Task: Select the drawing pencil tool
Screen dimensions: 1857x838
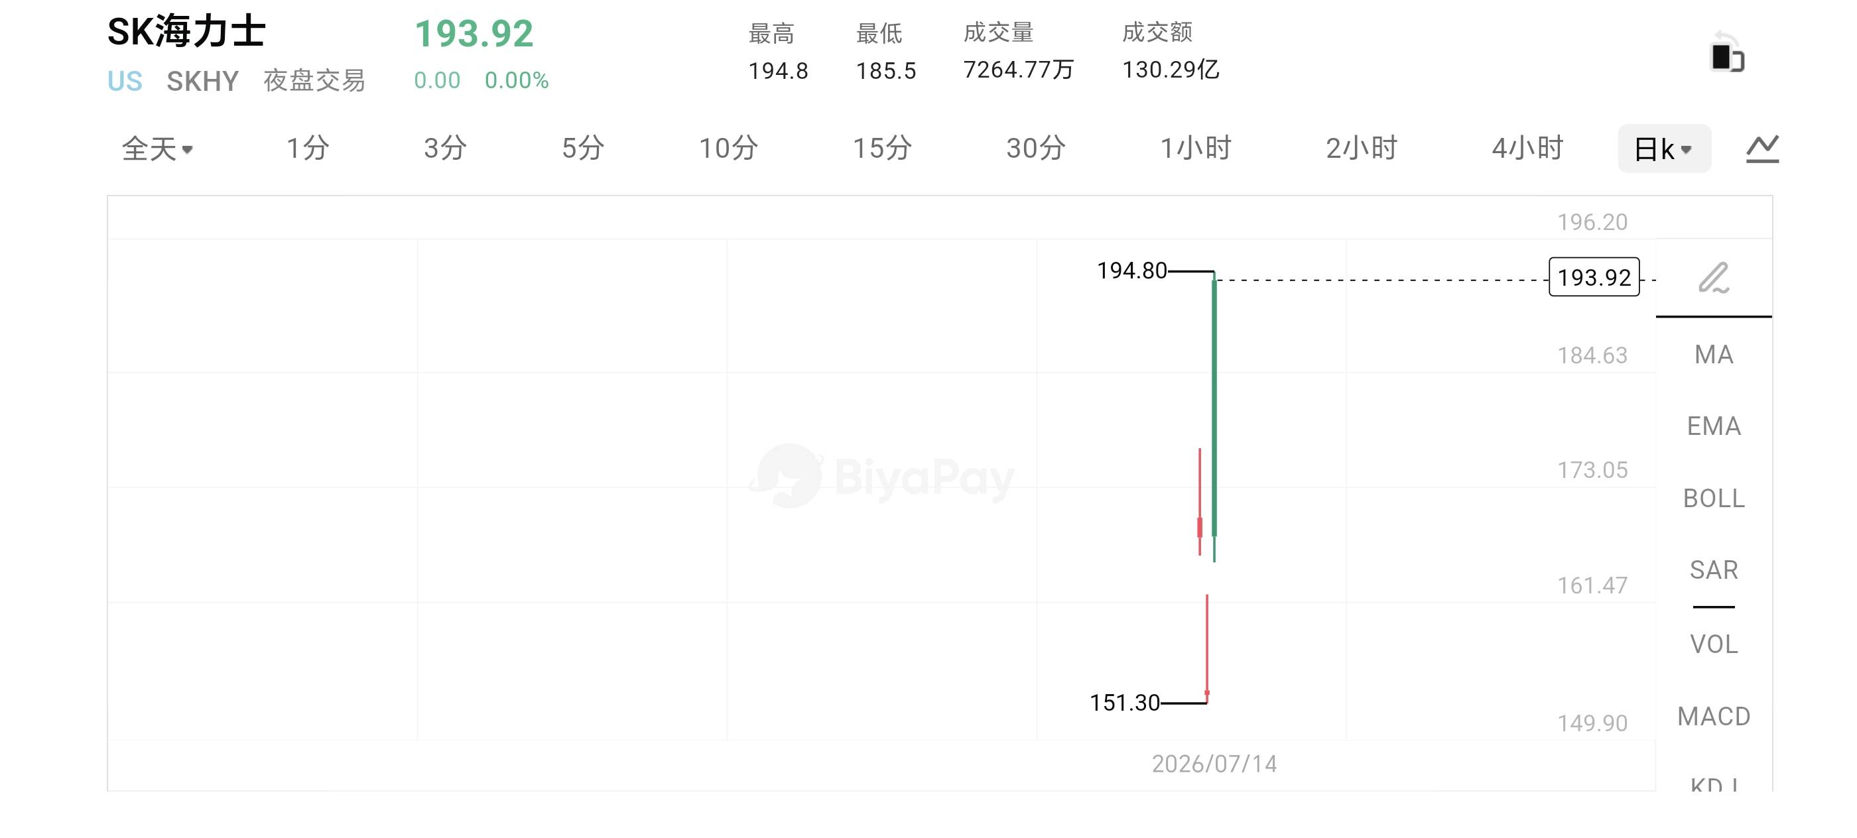Action: coord(1714,278)
